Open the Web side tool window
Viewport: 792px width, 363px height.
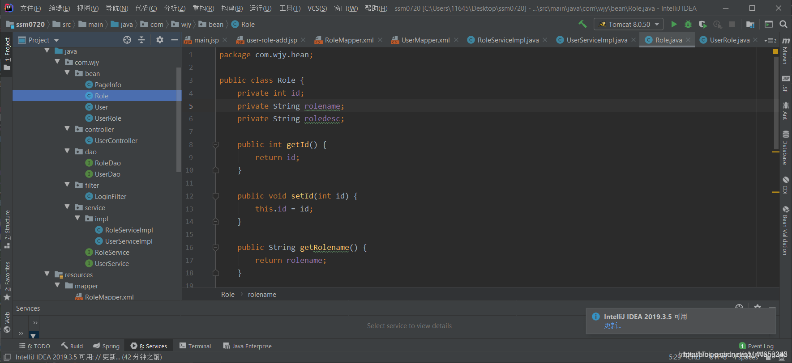7,322
